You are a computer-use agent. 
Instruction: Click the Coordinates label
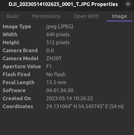[18, 106]
